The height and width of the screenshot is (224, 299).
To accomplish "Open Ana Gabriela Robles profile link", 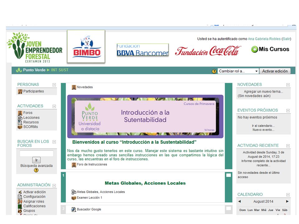I will (264, 39).
